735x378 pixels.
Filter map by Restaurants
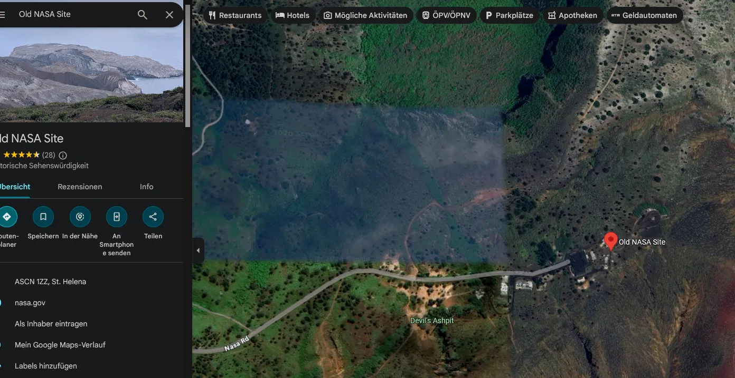(235, 15)
